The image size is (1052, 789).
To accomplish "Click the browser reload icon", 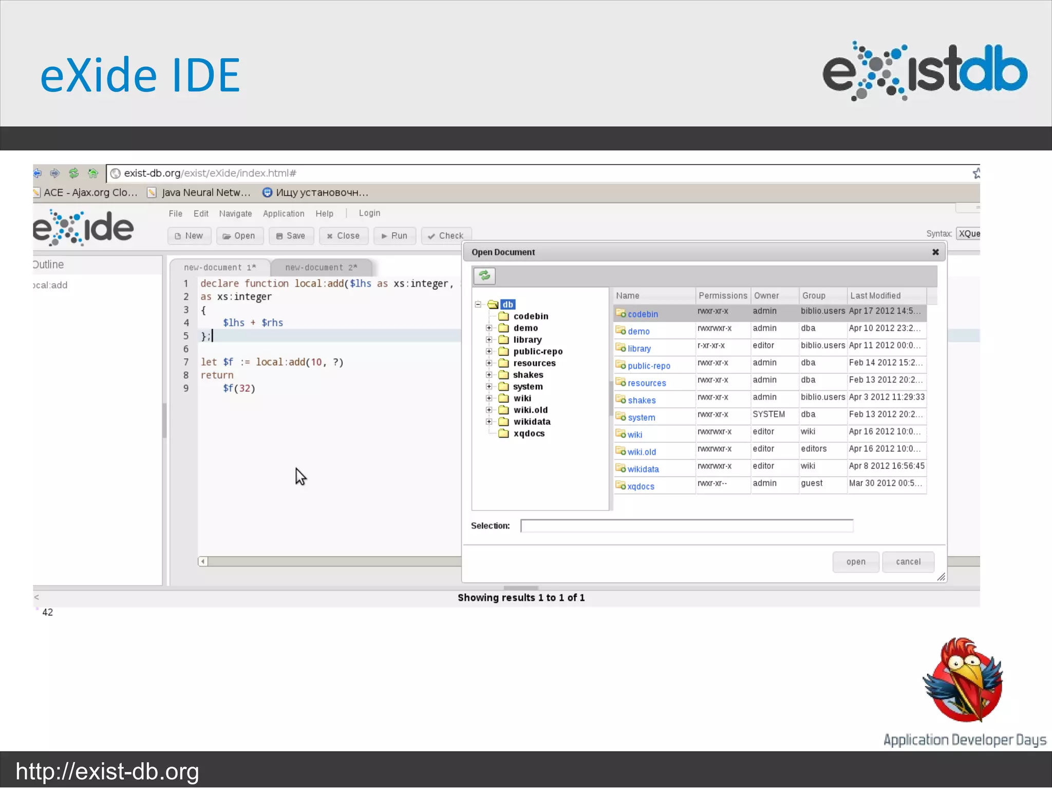I will pyautogui.click(x=74, y=173).
